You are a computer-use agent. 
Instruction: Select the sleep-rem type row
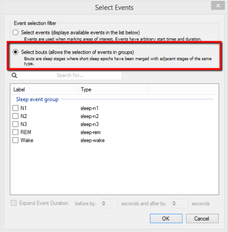click(90, 132)
